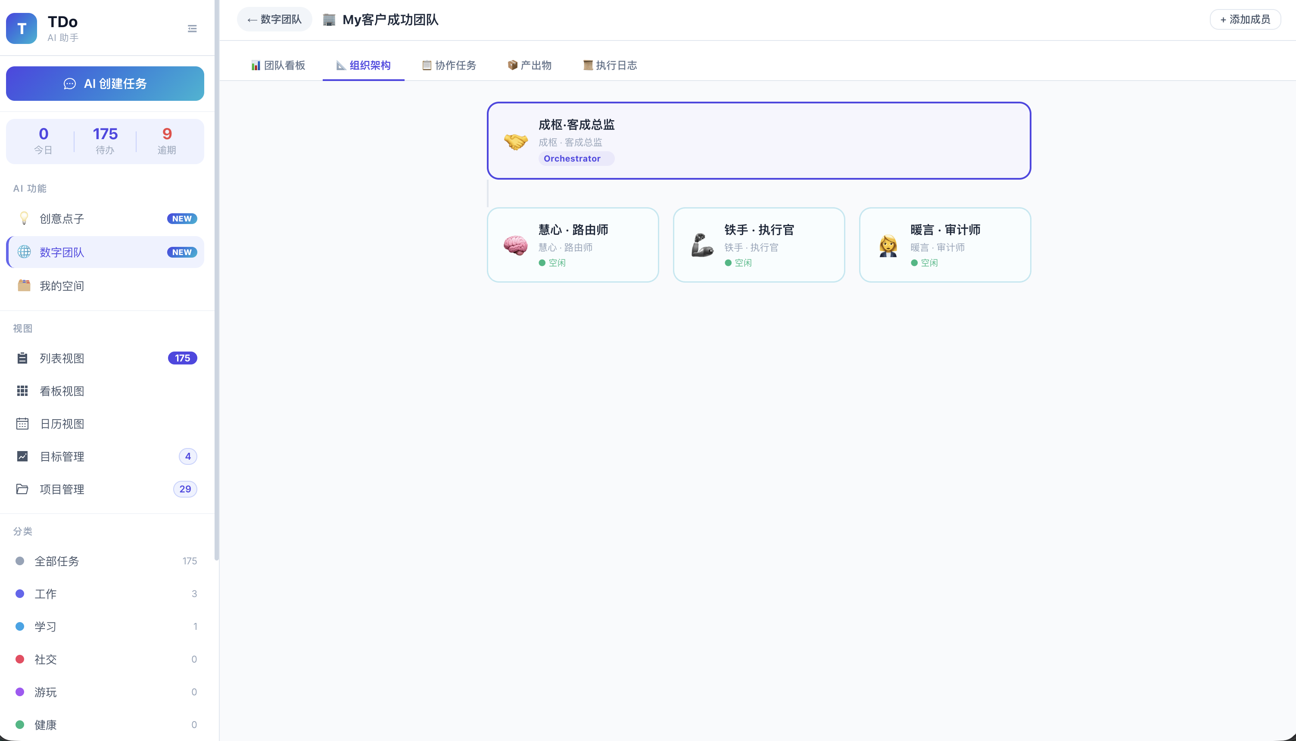Click the 4 badge on 目标管理
This screenshot has width=1296, height=741.
point(188,457)
